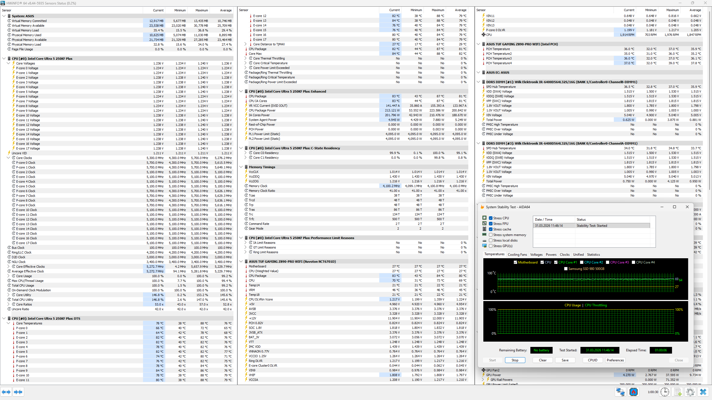Click the CPU flame stress icon

pos(634,392)
